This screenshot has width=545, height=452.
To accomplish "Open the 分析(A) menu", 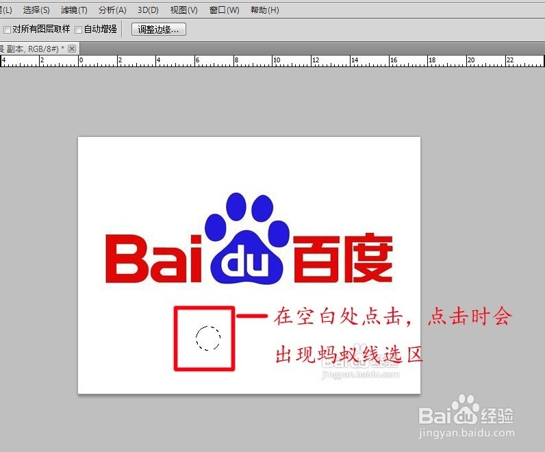I will click(112, 10).
